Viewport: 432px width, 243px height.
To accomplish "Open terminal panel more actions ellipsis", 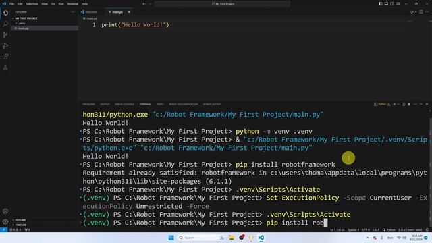I will (415, 104).
